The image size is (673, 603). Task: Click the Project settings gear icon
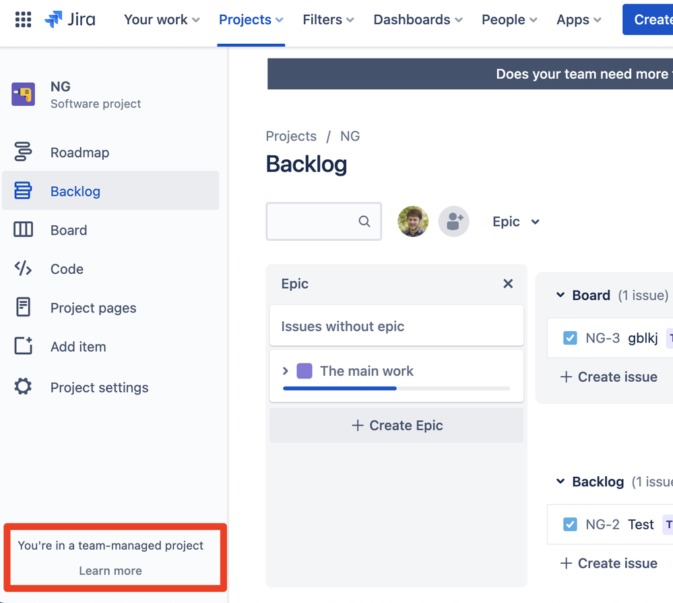[23, 386]
